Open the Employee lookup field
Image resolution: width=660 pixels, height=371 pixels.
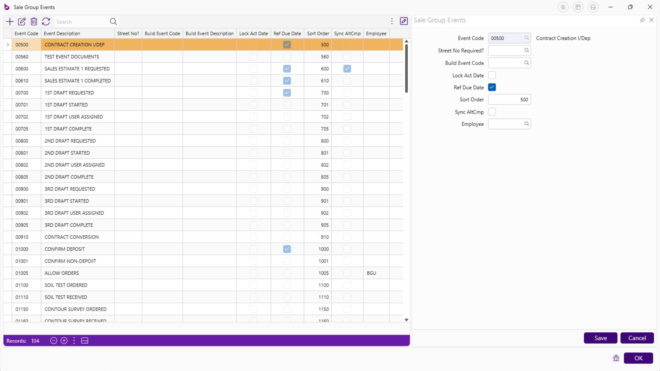[x=526, y=124]
